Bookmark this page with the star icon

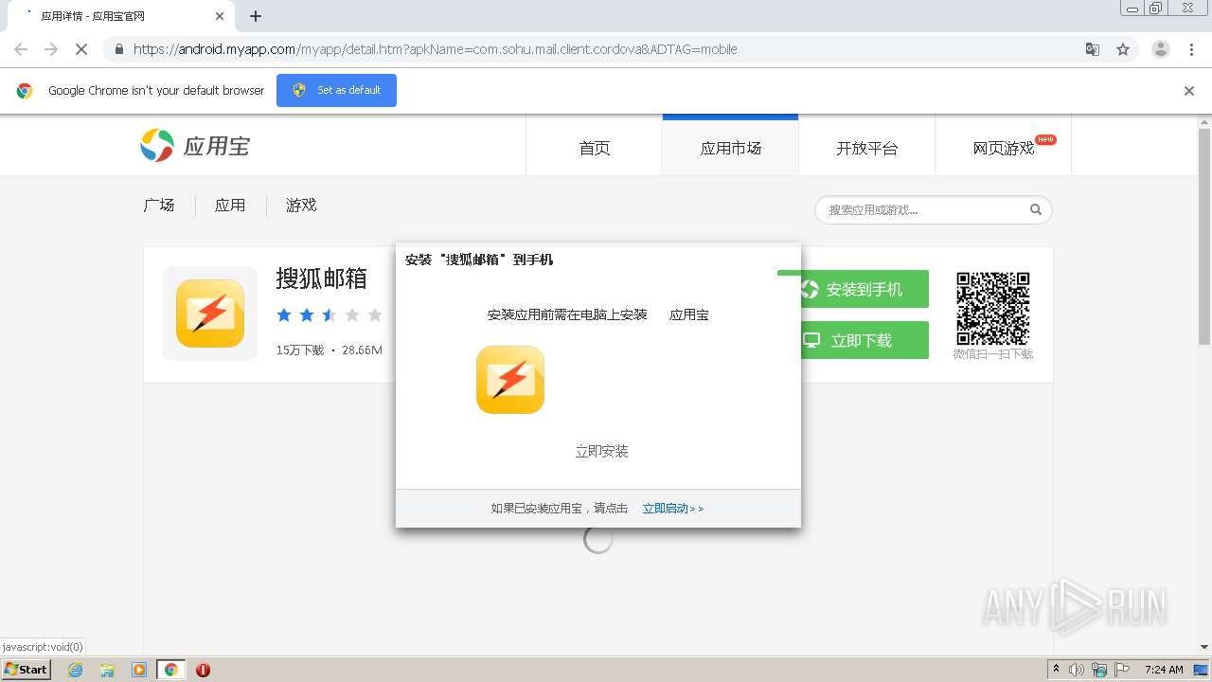[1123, 49]
